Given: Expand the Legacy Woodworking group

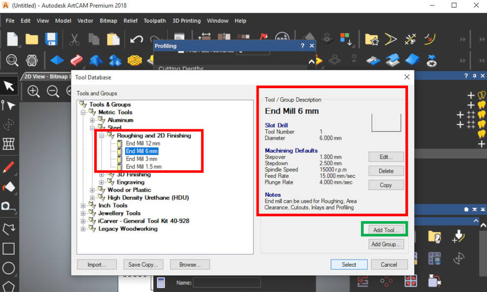Looking at the screenshot, I should (83, 229).
